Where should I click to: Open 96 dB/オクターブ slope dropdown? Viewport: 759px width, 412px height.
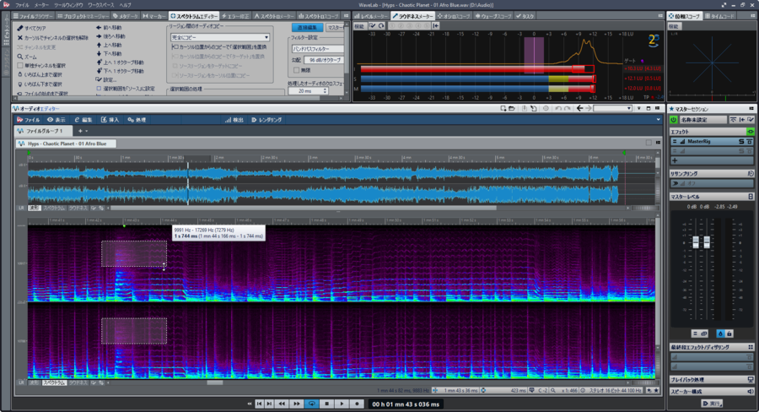[x=324, y=60]
